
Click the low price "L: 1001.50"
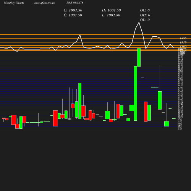(x=111, y=15)
